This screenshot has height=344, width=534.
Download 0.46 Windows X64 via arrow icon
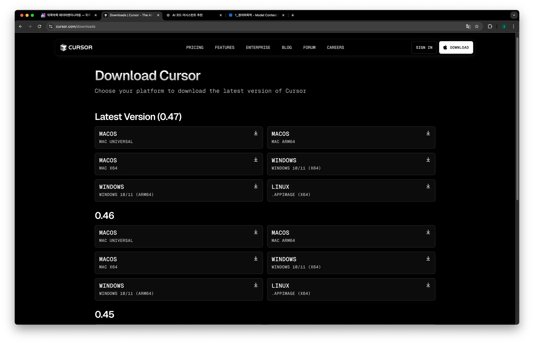coord(428,259)
